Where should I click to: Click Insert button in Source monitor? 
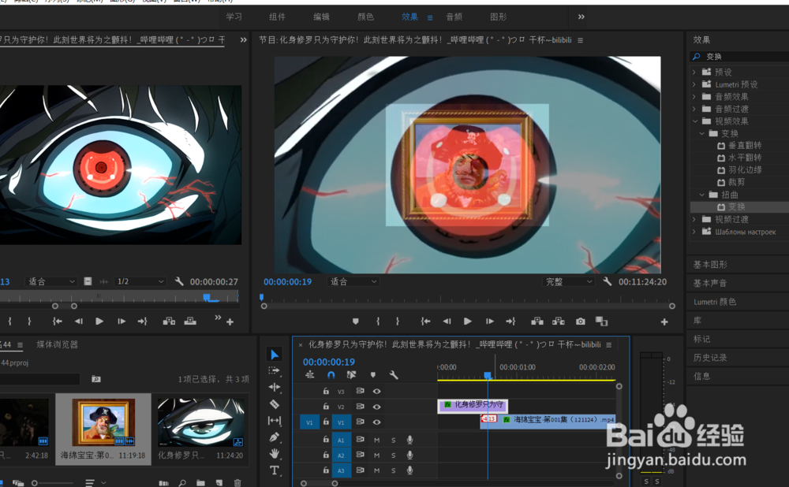pyautogui.click(x=169, y=322)
